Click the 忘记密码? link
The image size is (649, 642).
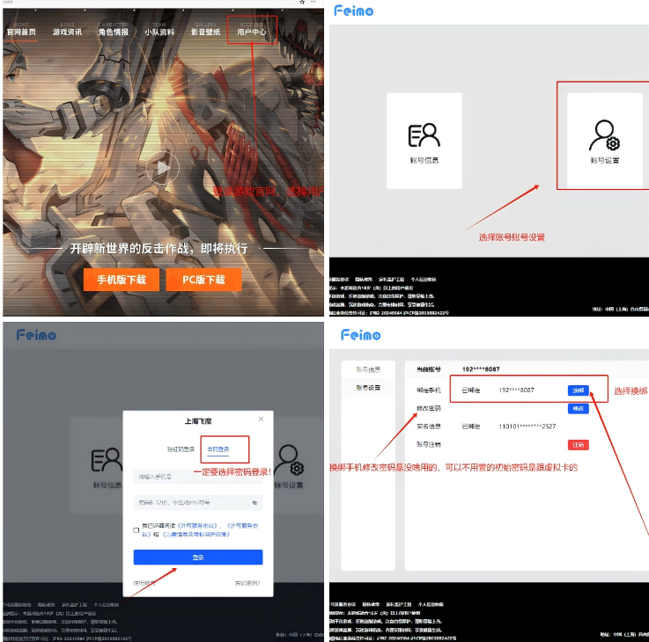tap(247, 583)
